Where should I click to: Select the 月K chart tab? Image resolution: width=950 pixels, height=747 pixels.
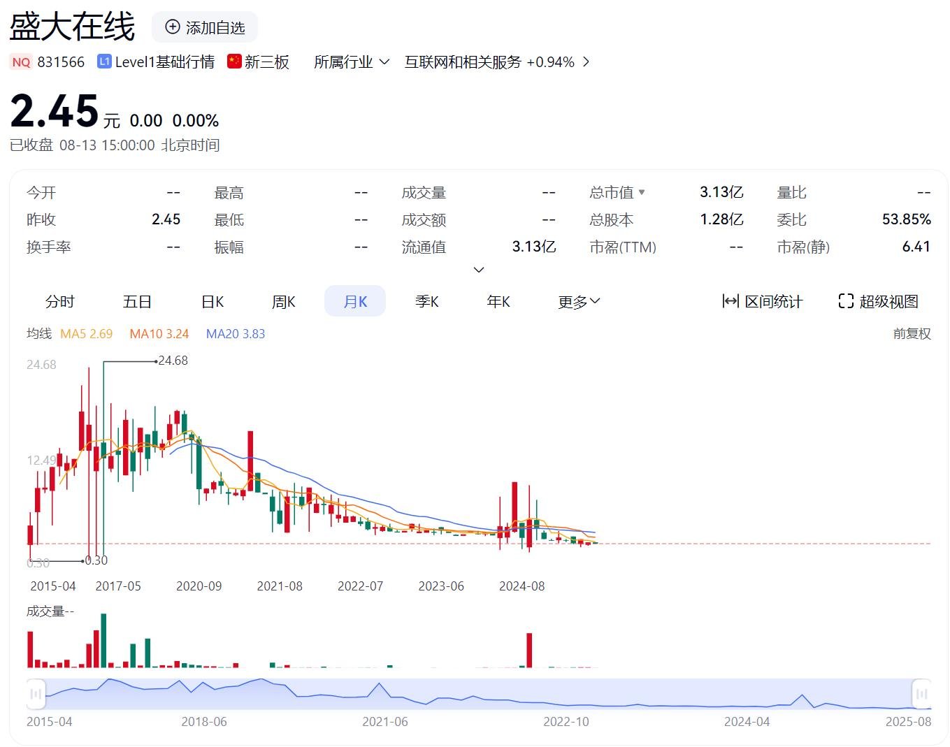pyautogui.click(x=355, y=301)
